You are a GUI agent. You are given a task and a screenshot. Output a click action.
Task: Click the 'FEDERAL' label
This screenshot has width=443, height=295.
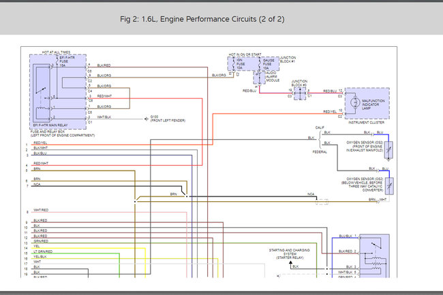[x=320, y=152]
